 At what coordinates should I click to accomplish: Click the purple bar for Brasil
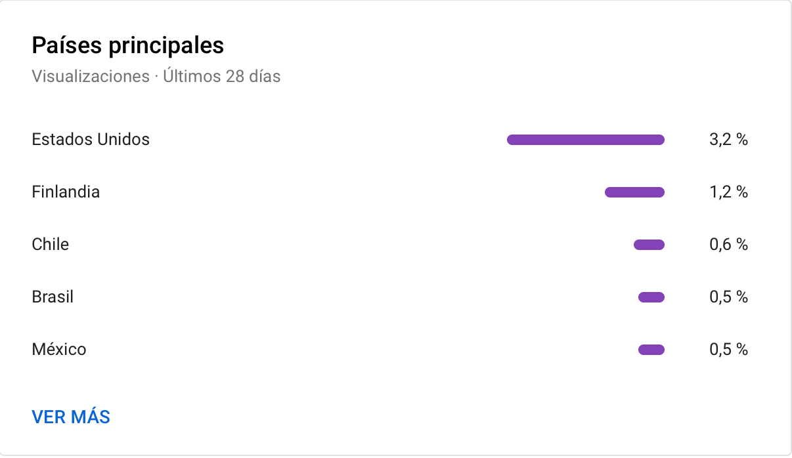(x=651, y=297)
